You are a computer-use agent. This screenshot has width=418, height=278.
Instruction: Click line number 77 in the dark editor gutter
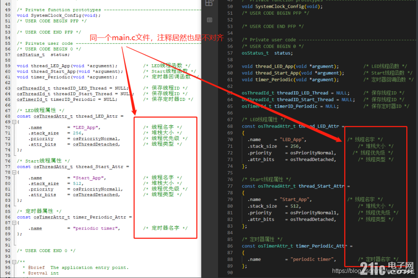(230, 186)
